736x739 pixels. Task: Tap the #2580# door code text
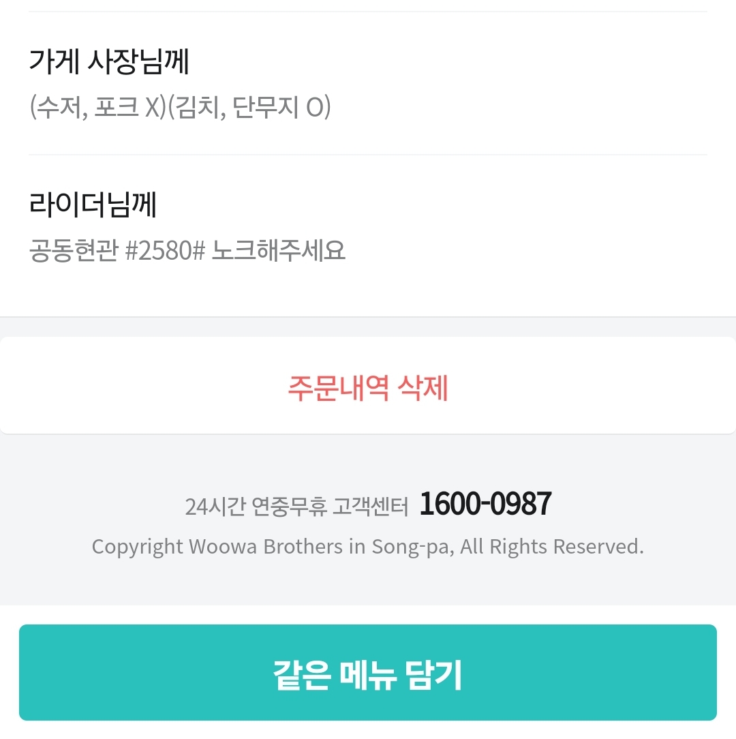pos(166,251)
